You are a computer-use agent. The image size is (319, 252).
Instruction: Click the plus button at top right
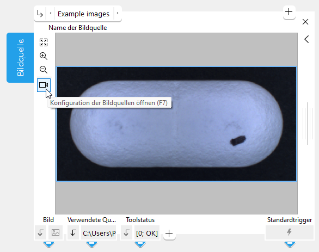[289, 12]
